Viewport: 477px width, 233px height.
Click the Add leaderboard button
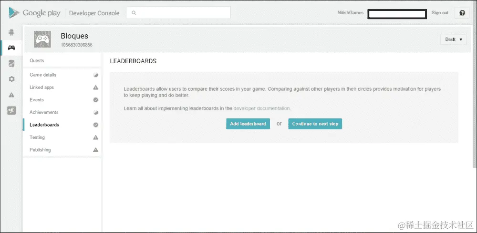coord(248,124)
